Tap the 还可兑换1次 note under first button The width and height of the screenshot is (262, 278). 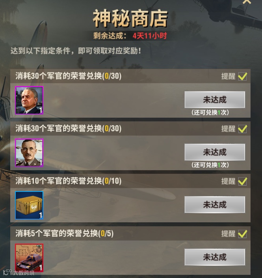tap(210, 113)
